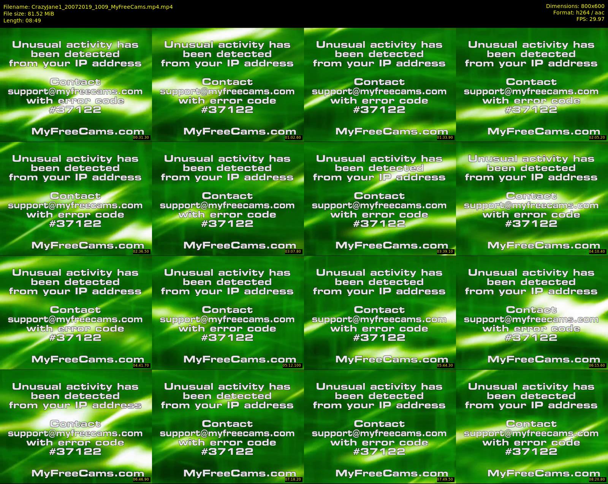Choose the frame with timestamp 08:20.80

pyautogui.click(x=532, y=426)
